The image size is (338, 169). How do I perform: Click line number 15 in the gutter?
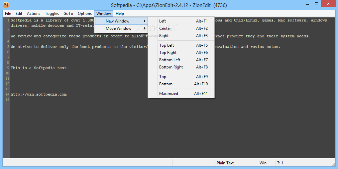pyautogui.click(x=7, y=100)
